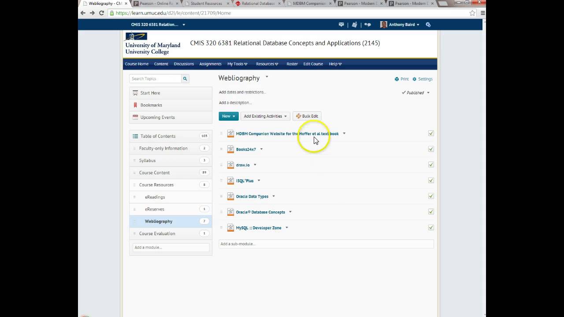Click the drag handle left of Books24x7
The width and height of the screenshot is (564, 317).
221,149
